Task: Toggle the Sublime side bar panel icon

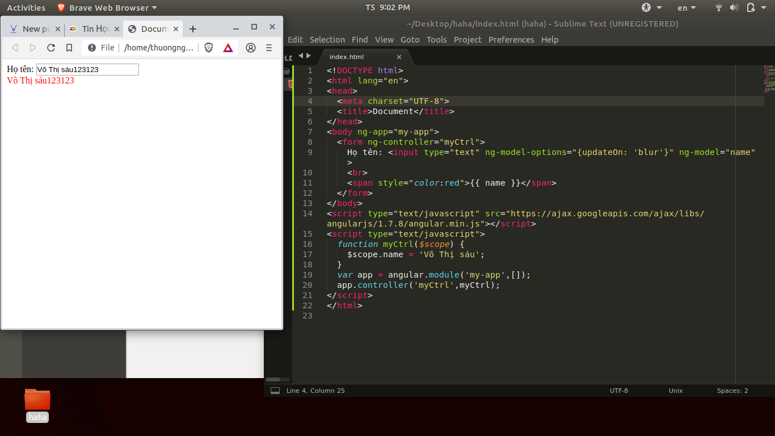Action: (275, 391)
